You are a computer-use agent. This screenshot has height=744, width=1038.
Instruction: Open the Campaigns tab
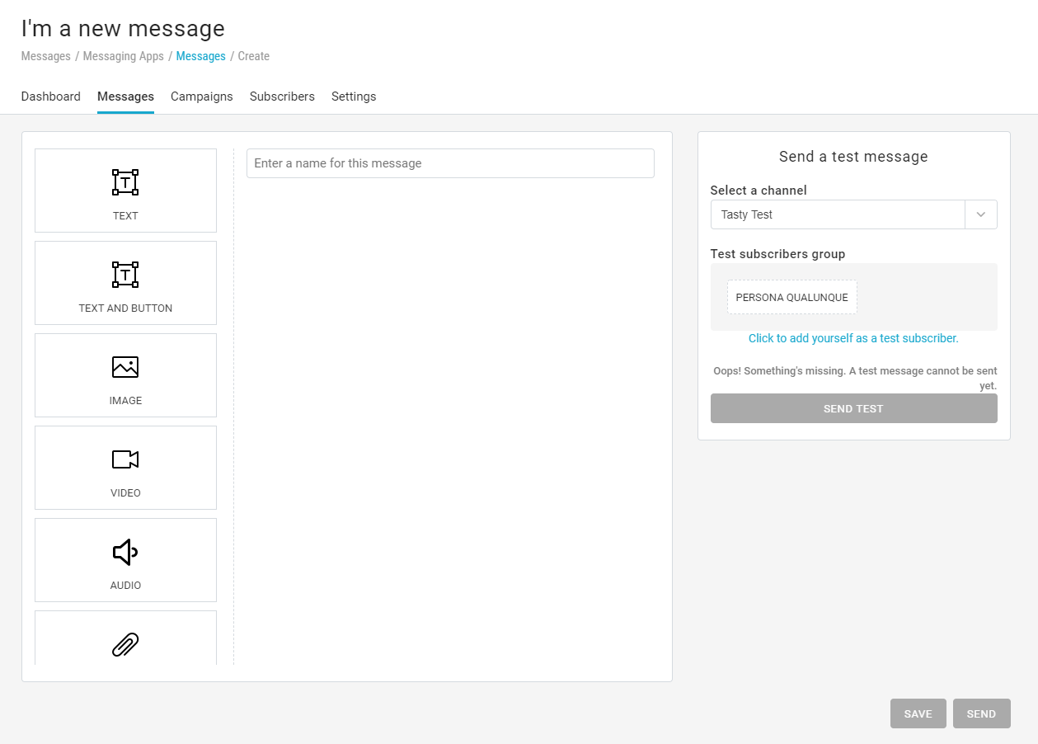(x=201, y=97)
